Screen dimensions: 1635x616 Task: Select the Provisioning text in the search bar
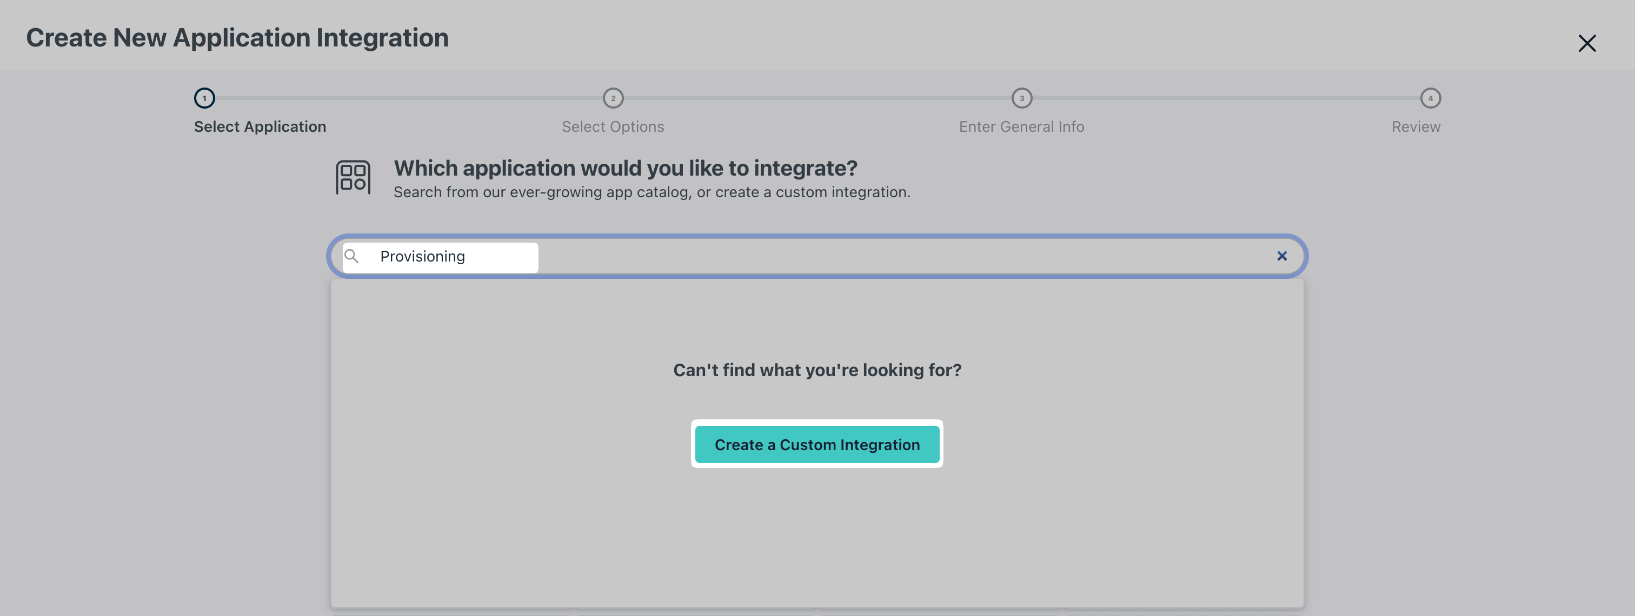pos(422,256)
